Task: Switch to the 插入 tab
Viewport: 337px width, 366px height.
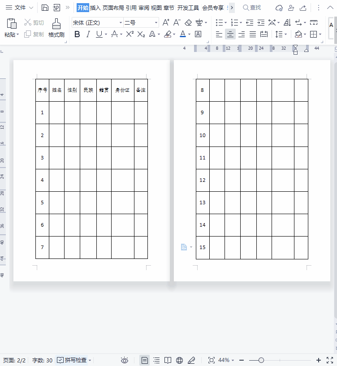Action: coord(95,8)
